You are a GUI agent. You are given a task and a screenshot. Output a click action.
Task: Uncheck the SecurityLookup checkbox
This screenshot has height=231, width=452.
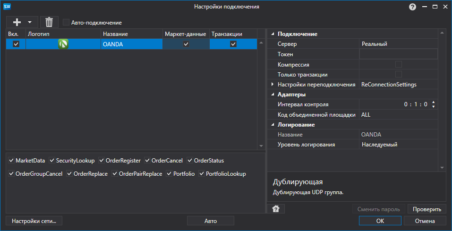click(x=52, y=160)
